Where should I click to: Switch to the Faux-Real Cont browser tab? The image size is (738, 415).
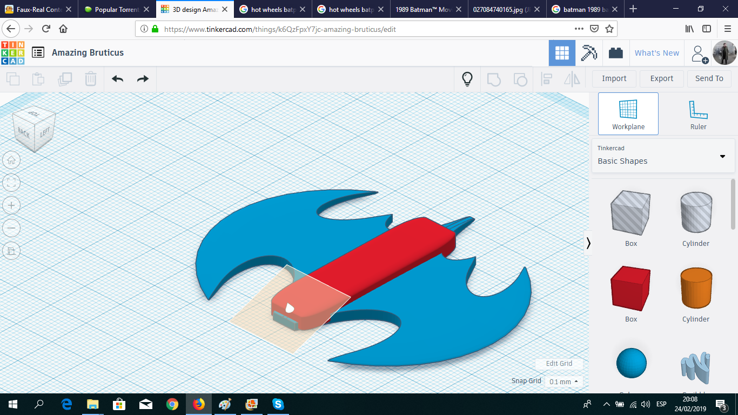39,9
